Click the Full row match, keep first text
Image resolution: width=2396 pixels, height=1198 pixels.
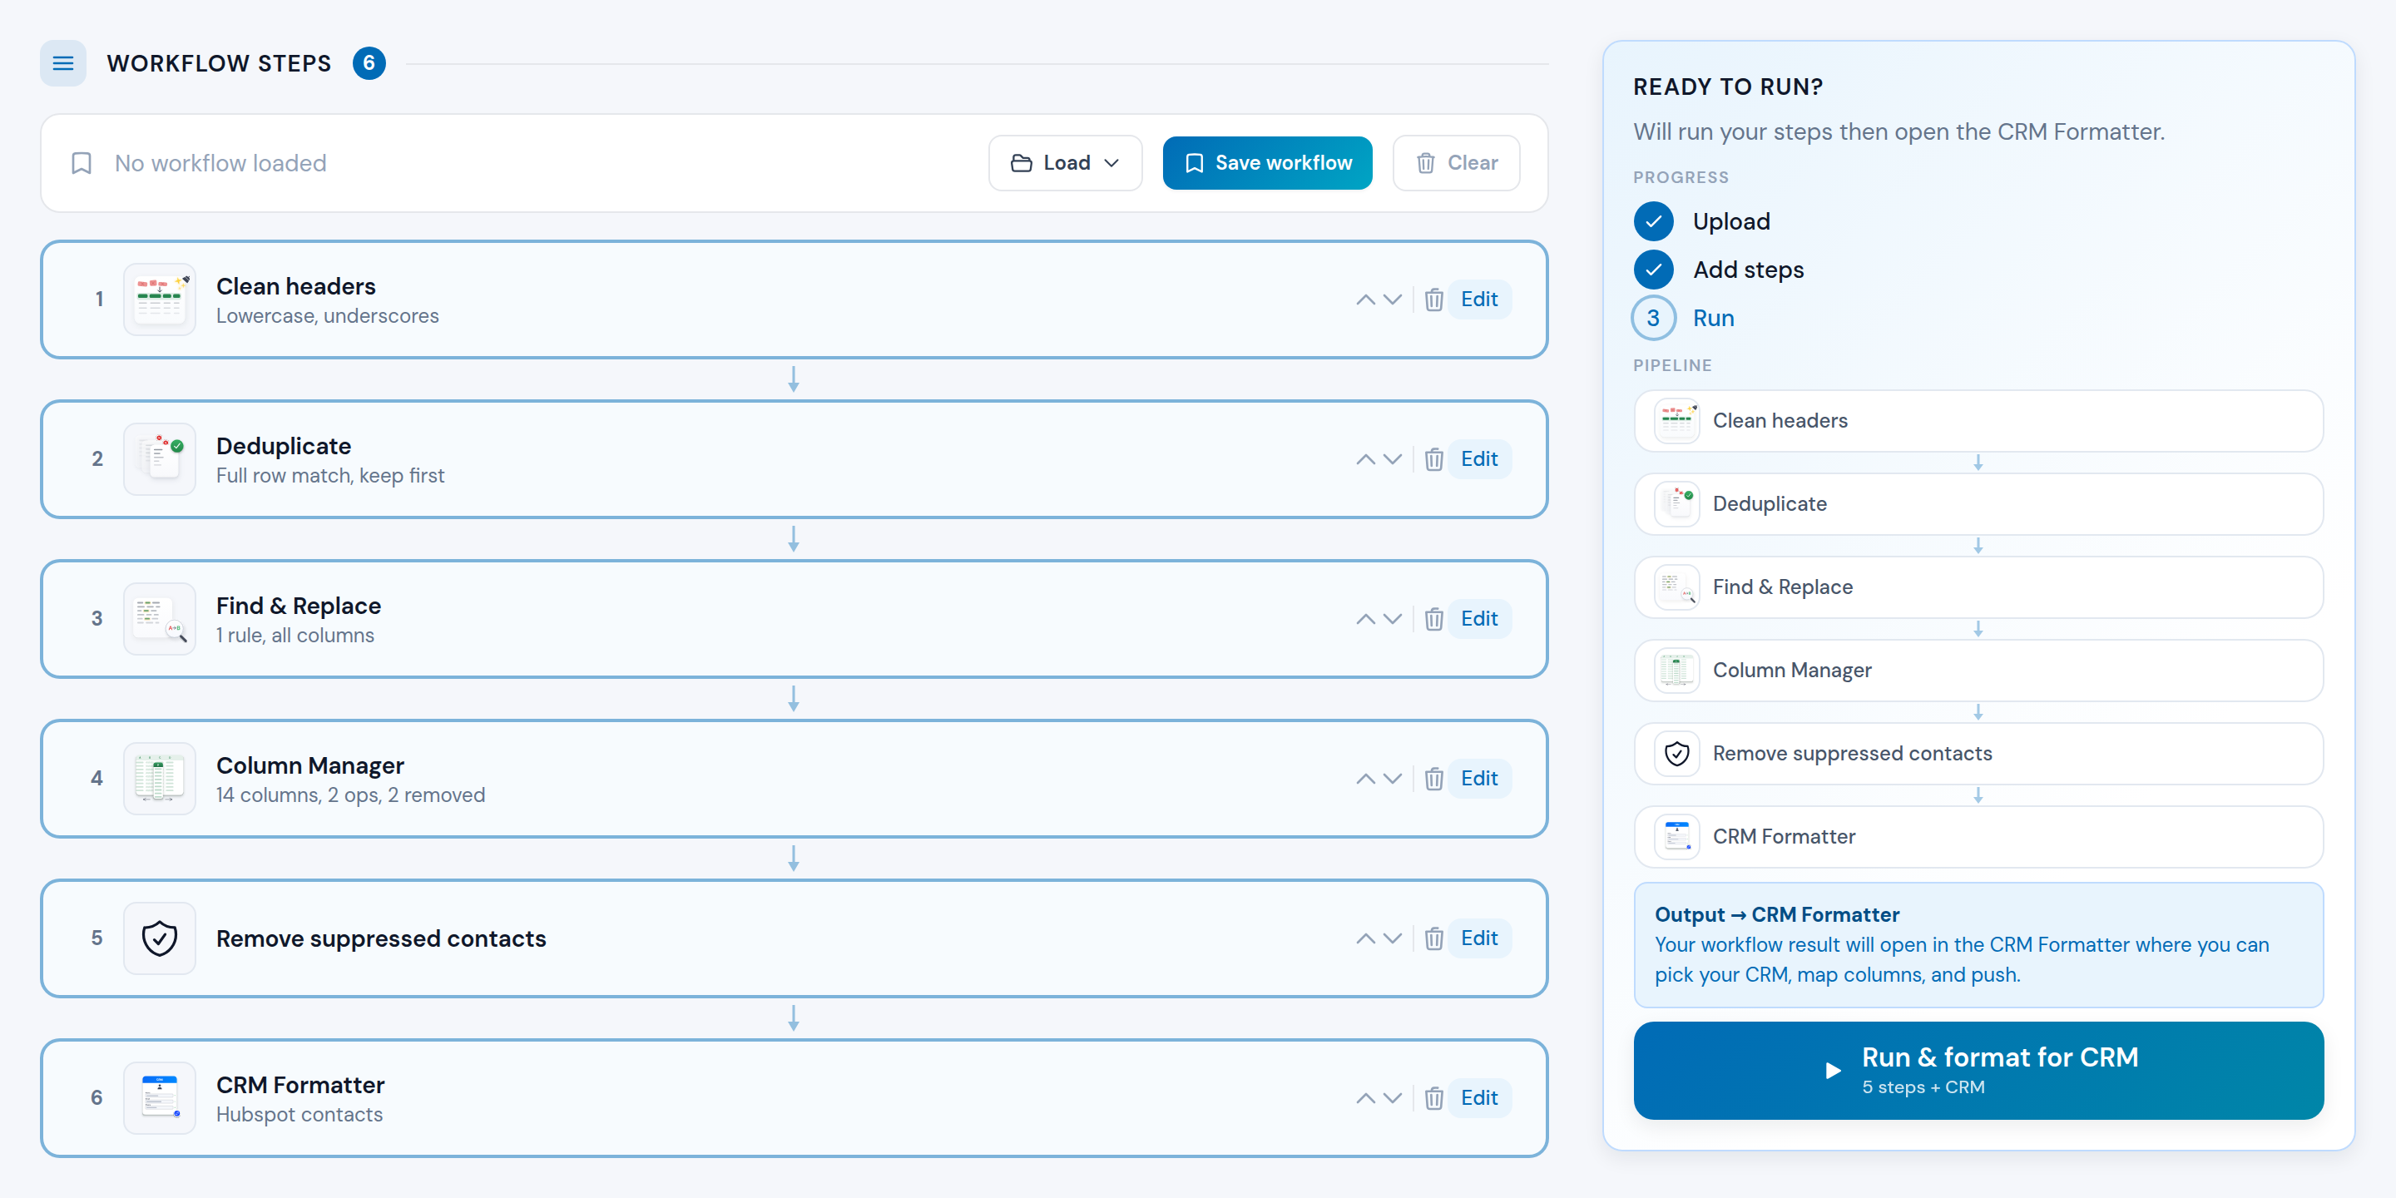[x=330, y=476]
